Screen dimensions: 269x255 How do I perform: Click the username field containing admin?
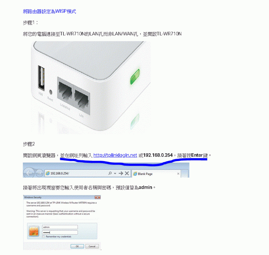[60, 227]
